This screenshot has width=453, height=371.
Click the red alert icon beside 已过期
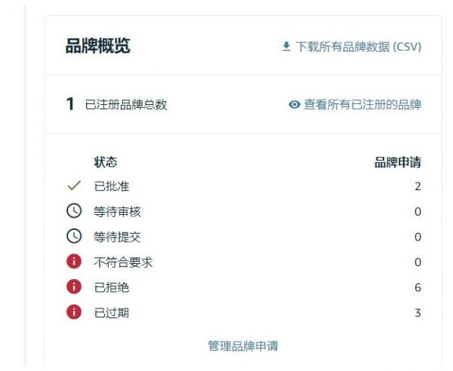point(74,312)
